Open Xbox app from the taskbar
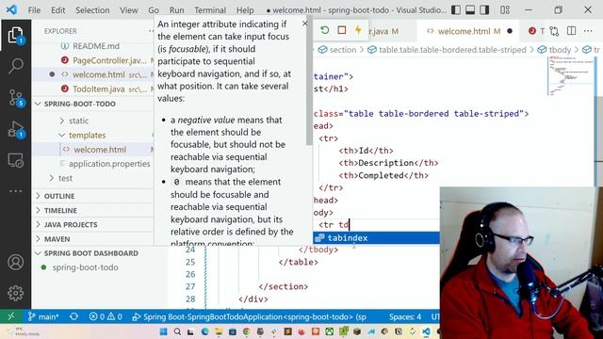Screen dimensions: 603x339 pyautogui.click(x=329, y=331)
